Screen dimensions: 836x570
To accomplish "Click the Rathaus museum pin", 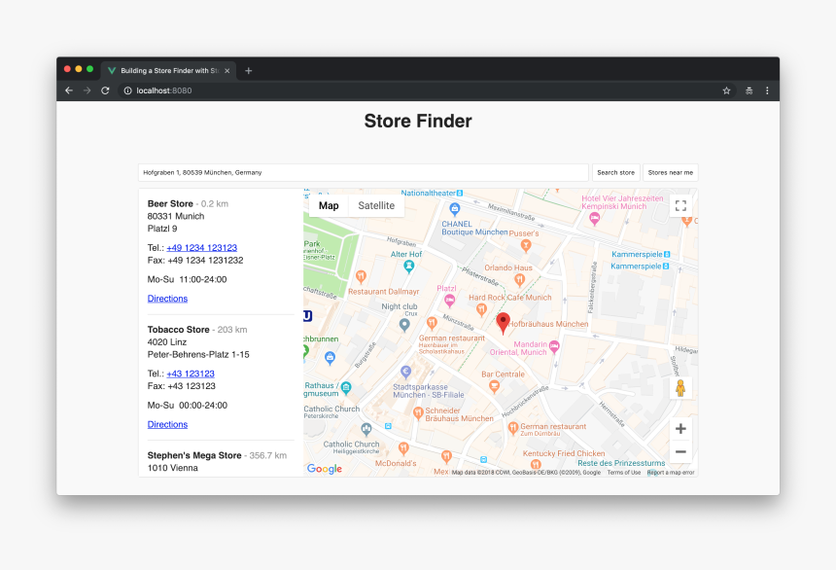I will [x=346, y=388].
